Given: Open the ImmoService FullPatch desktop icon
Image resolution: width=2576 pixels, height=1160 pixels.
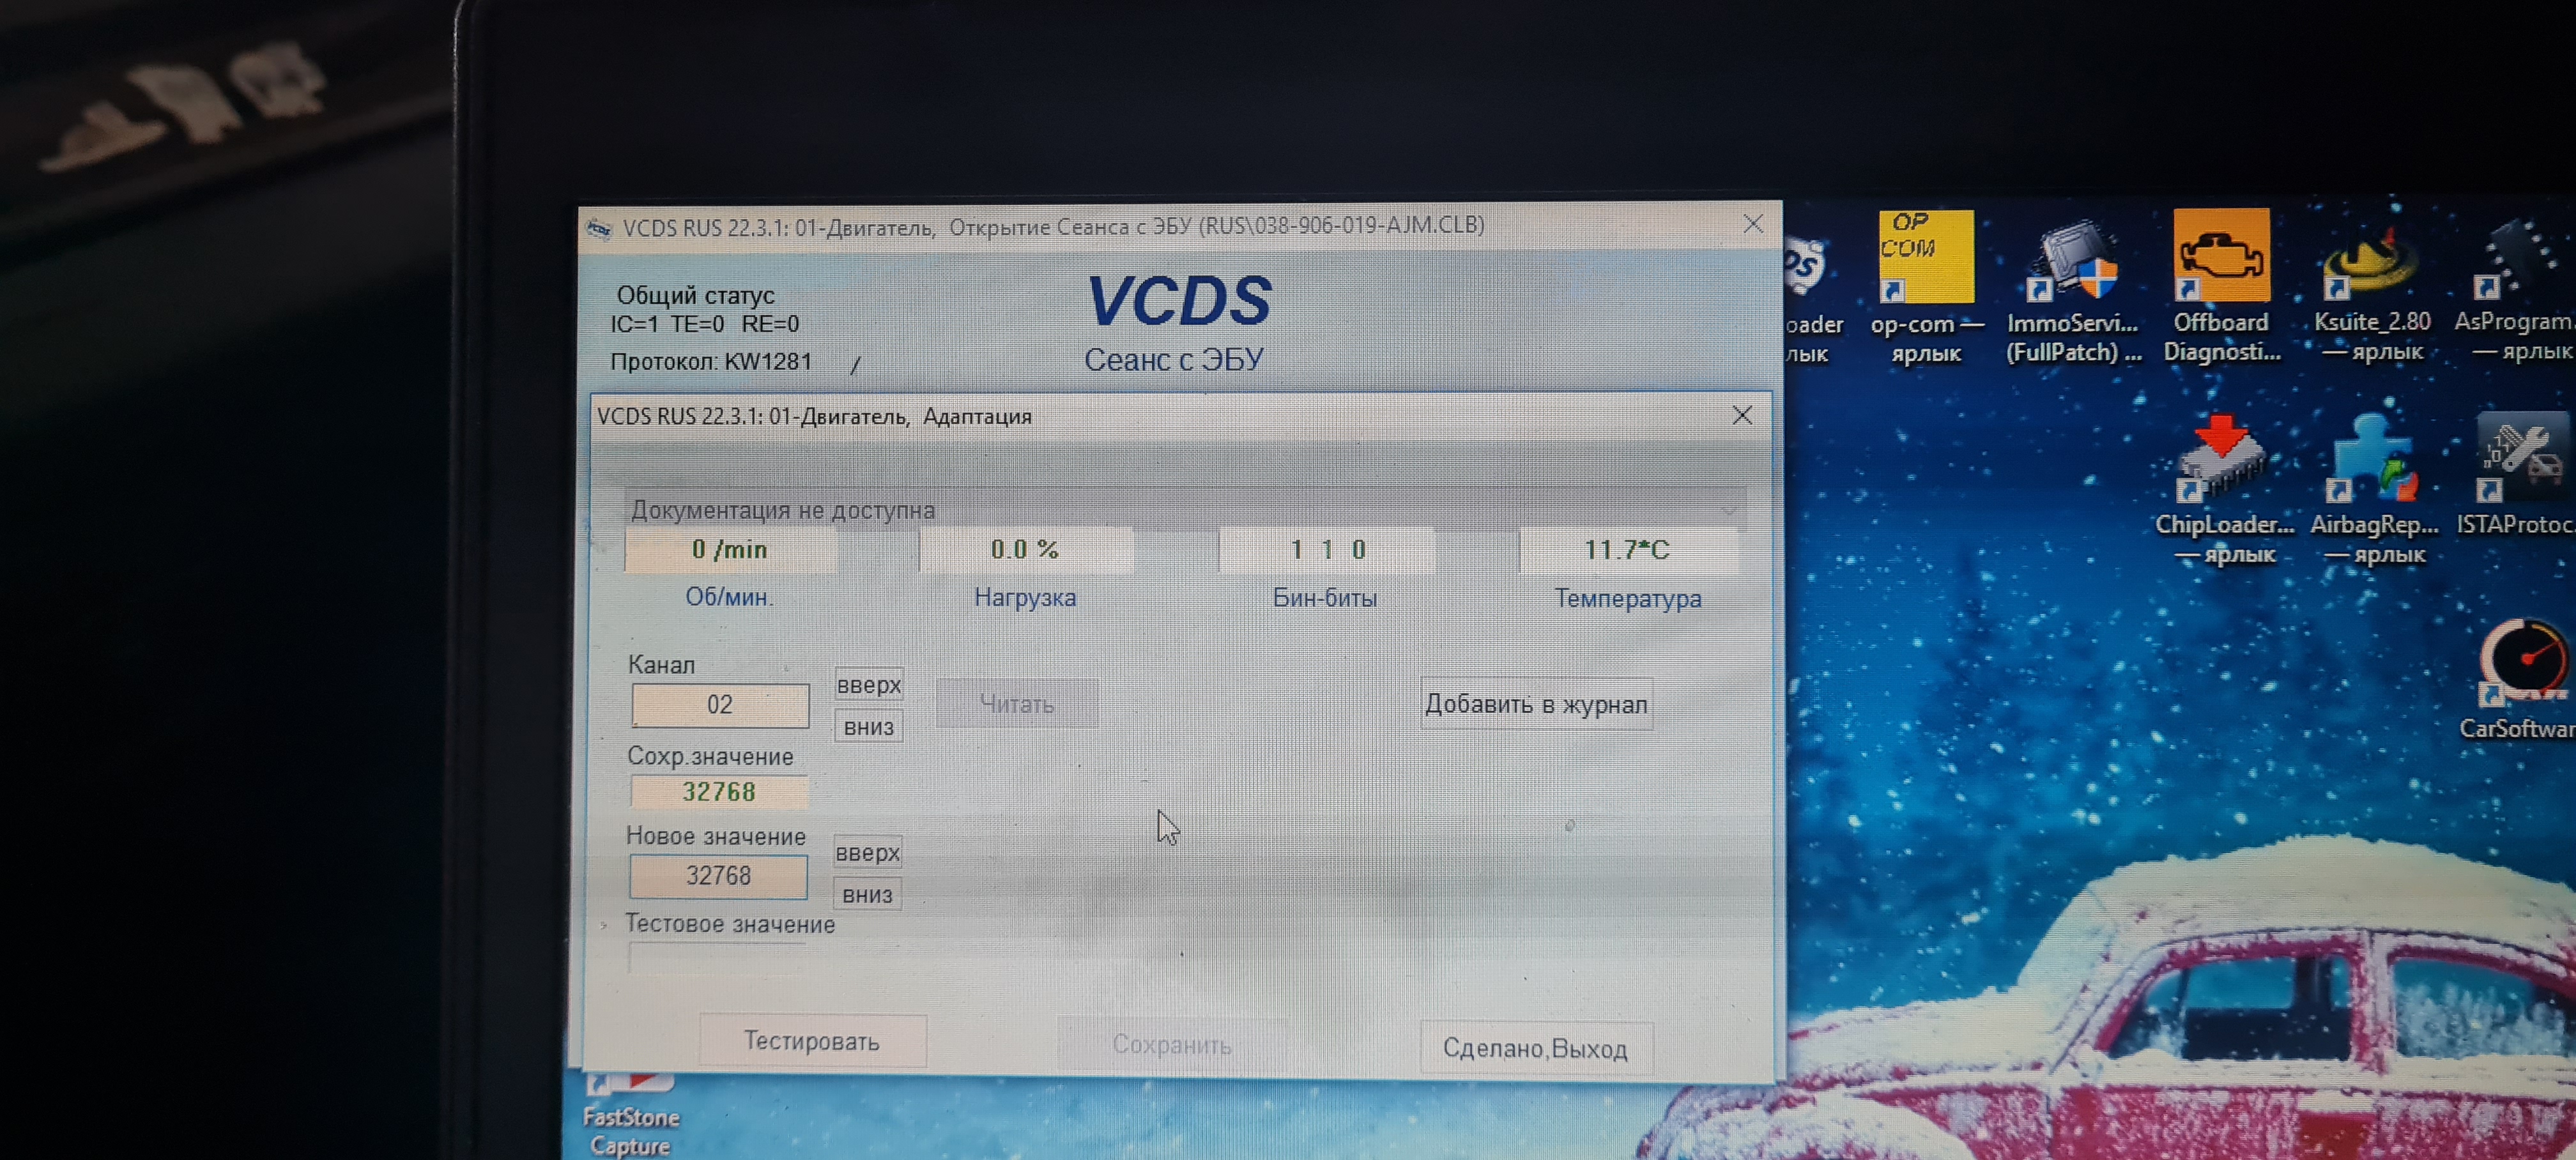Looking at the screenshot, I should pos(2072,262).
